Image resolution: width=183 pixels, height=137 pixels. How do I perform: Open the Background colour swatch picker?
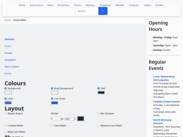click(x=8, y=93)
